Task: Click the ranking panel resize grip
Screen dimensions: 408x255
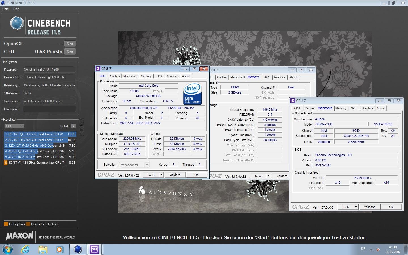Action: tap(82, 128)
